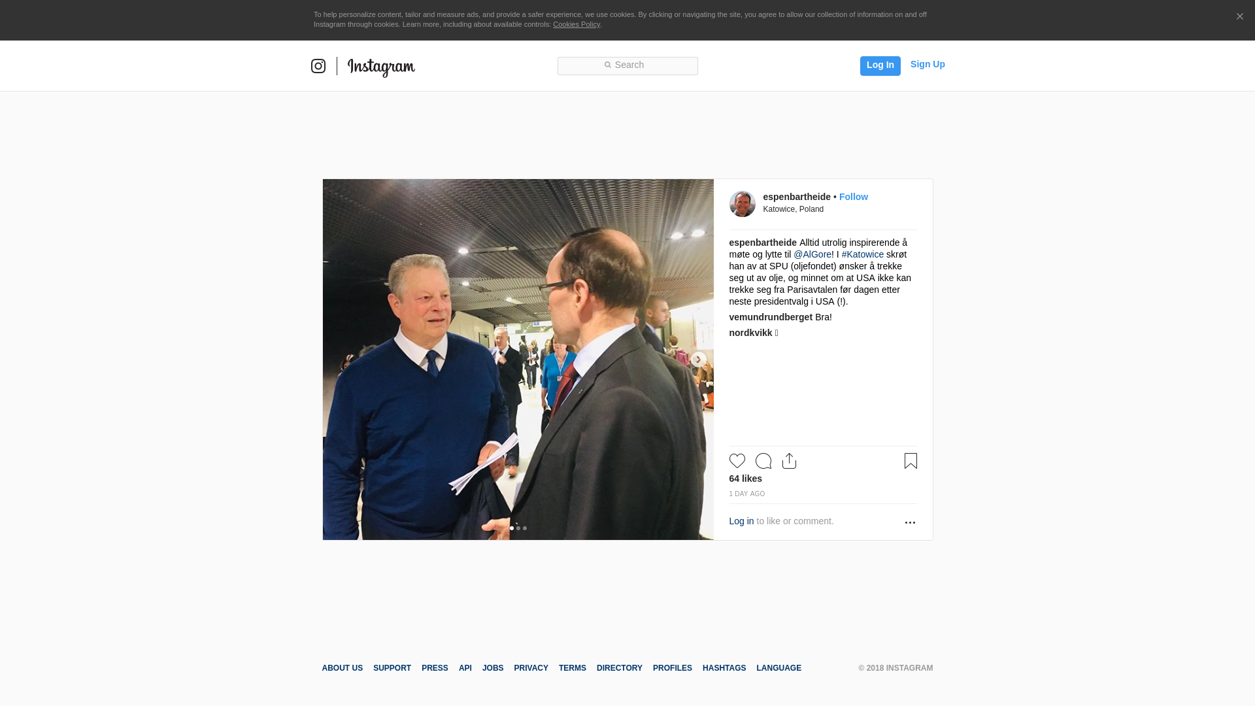Click the Instagram wordmark logo
The width and height of the screenshot is (1255, 706).
[381, 67]
